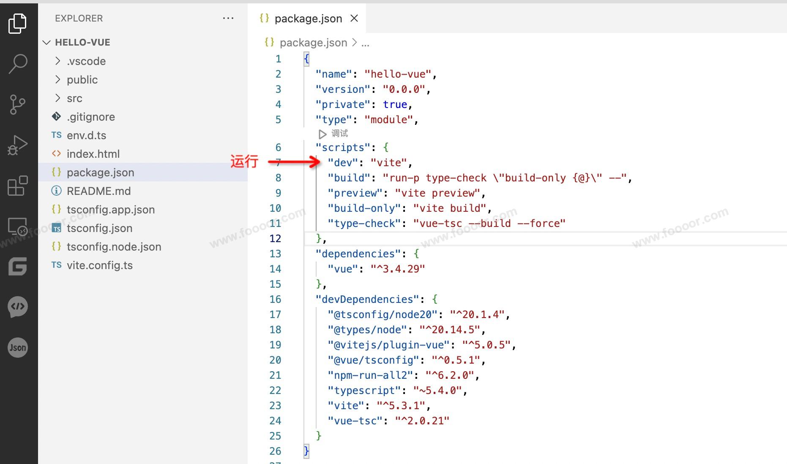This screenshot has width=787, height=464.
Task: Collapse the HELLO-VUE project root
Action: (x=82, y=43)
